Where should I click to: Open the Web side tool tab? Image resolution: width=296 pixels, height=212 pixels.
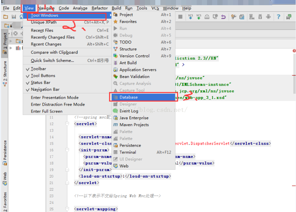click(5, 179)
